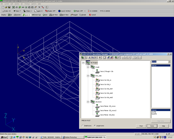The height and width of the screenshot is (139, 174).
Task: Switch to Adobe Photoshop in taskbar
Action: (73, 137)
